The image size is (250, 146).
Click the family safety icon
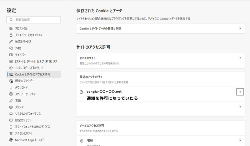point(11,94)
